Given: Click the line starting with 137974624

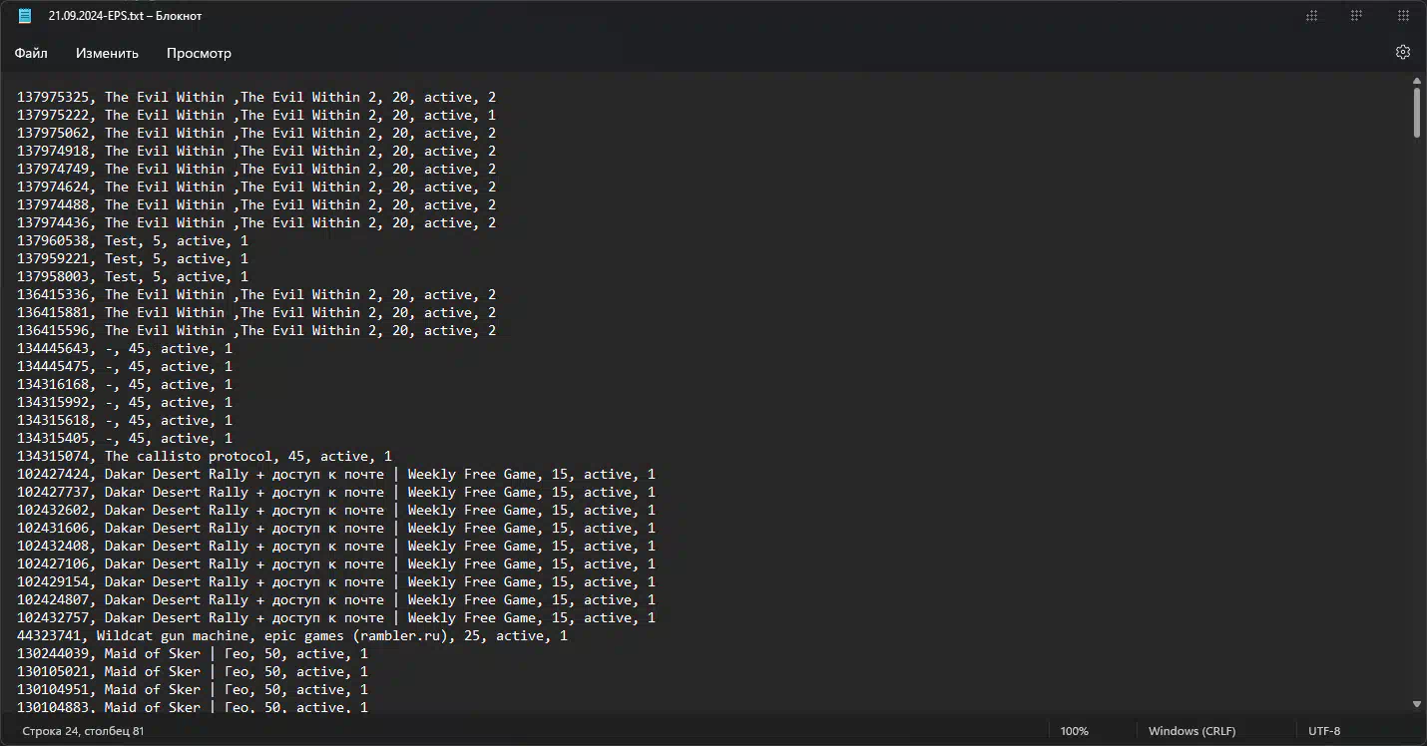Looking at the screenshot, I should coord(256,186).
